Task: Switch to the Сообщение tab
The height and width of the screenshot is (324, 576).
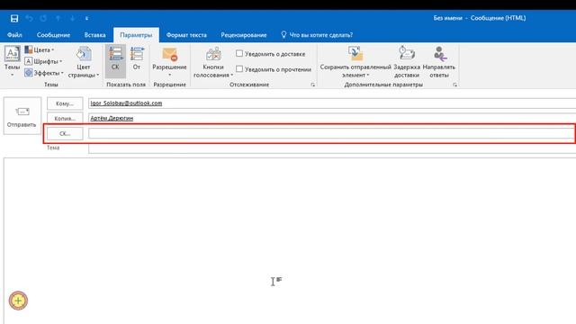Action: click(53, 35)
